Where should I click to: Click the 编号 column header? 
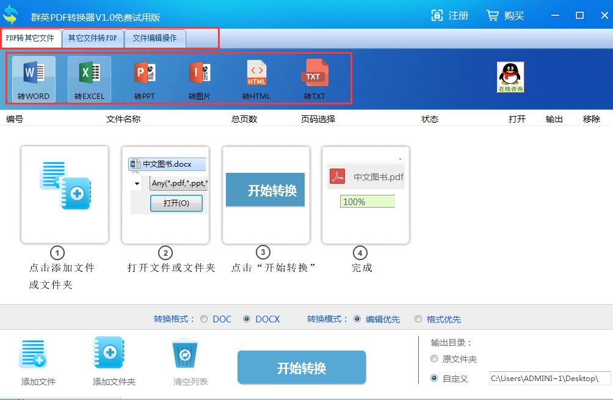click(15, 119)
